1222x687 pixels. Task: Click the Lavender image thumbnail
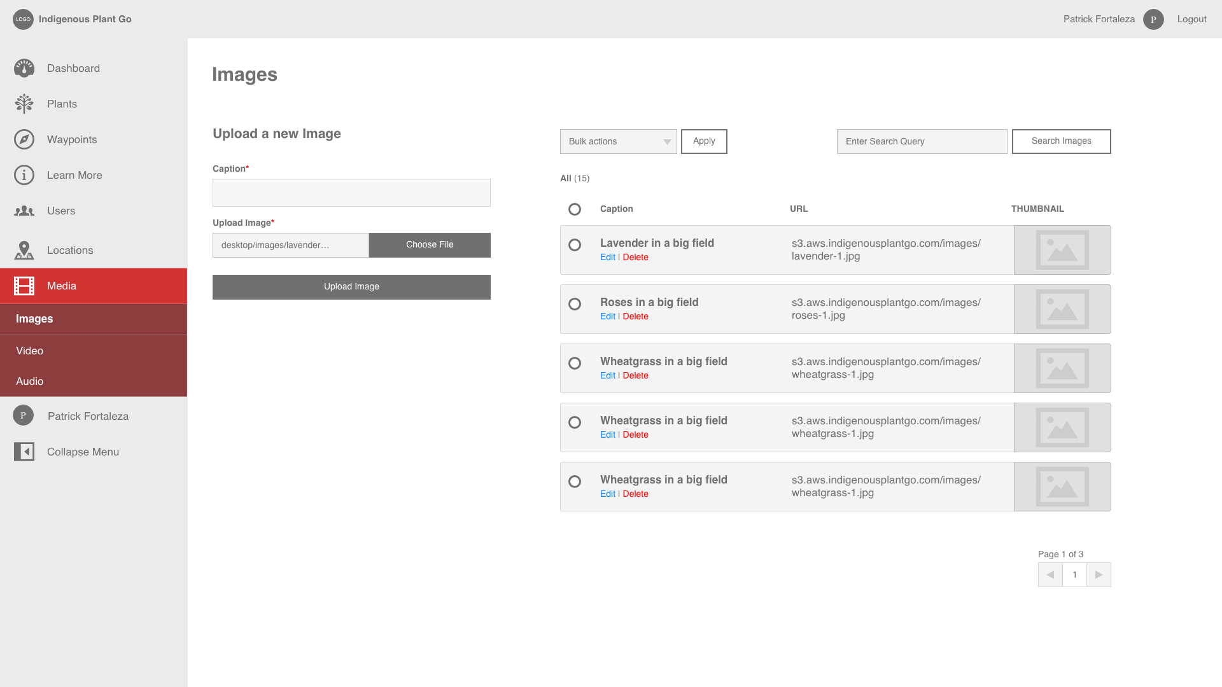pos(1062,250)
